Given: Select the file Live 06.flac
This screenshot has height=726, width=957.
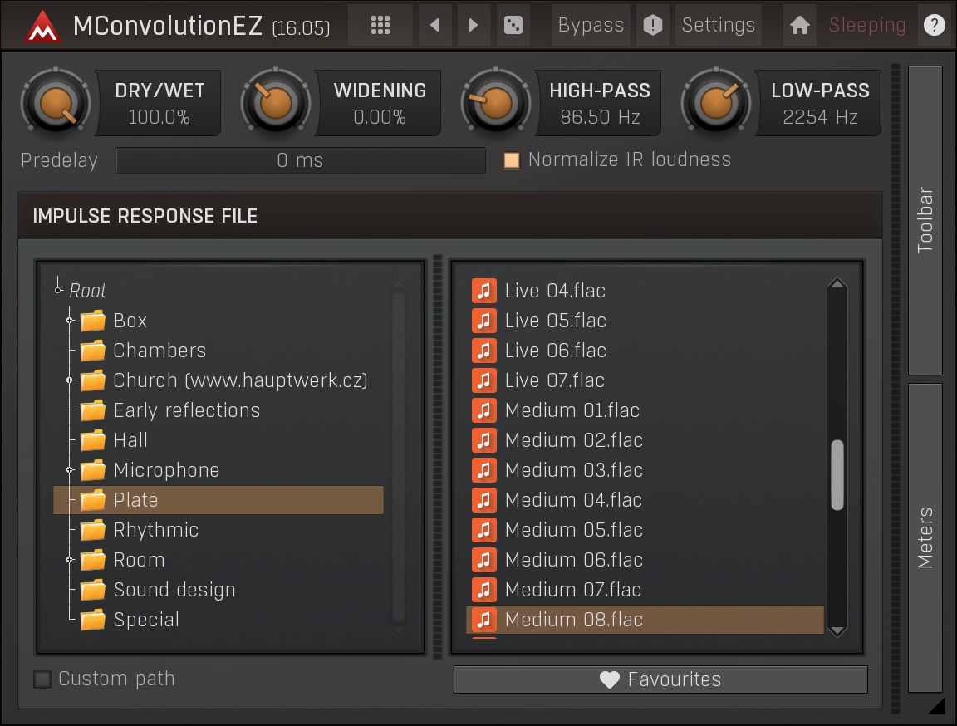Looking at the screenshot, I should point(645,351).
